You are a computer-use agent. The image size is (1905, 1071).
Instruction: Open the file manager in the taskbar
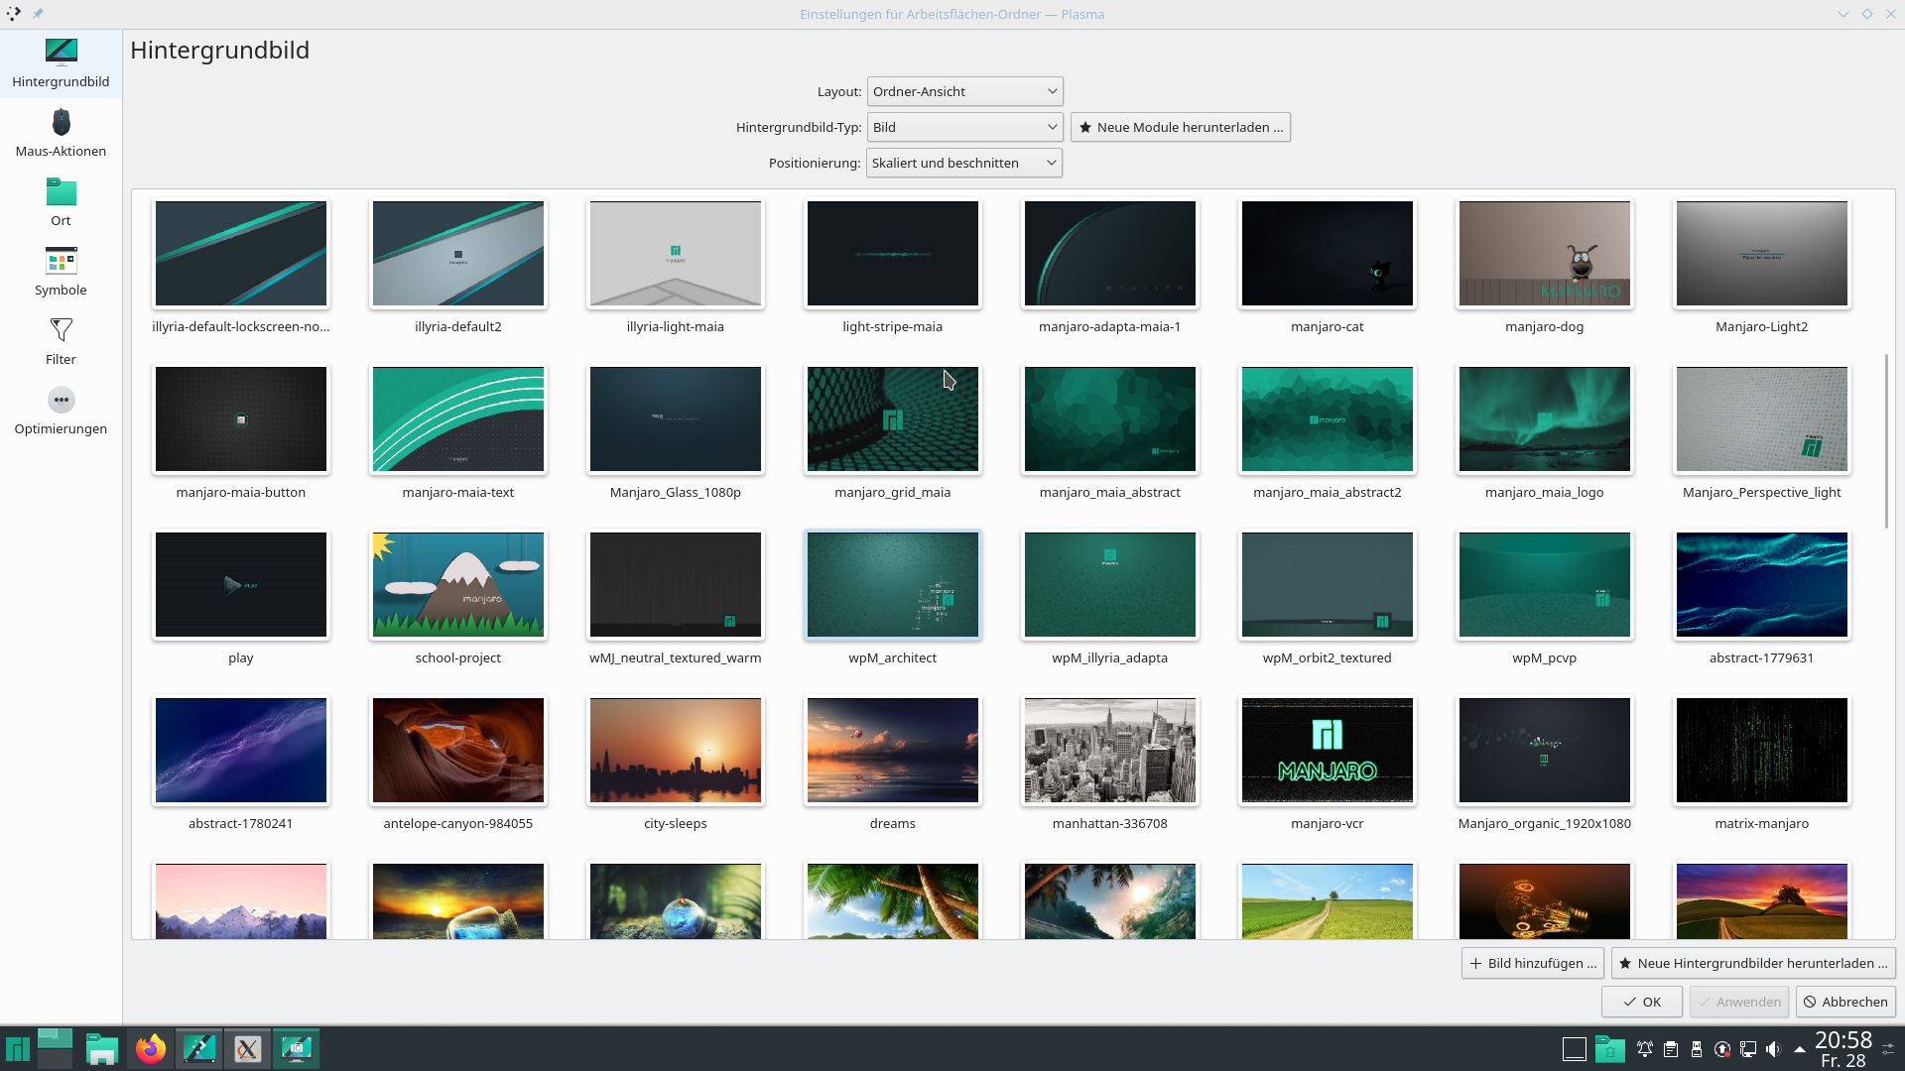coord(102,1048)
